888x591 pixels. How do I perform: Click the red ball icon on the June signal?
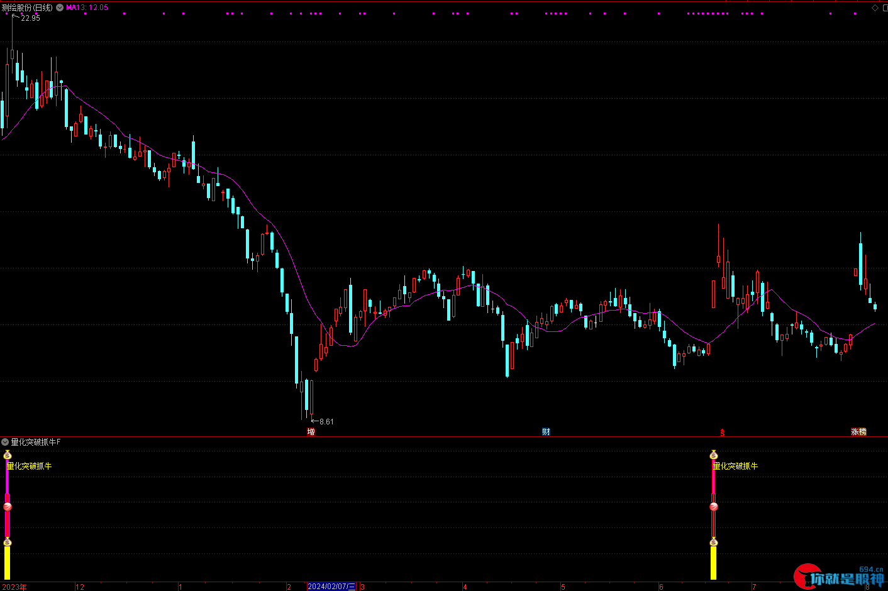pos(714,507)
